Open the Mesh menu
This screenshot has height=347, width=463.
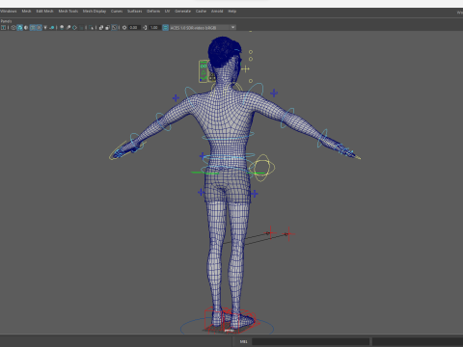(x=26, y=12)
